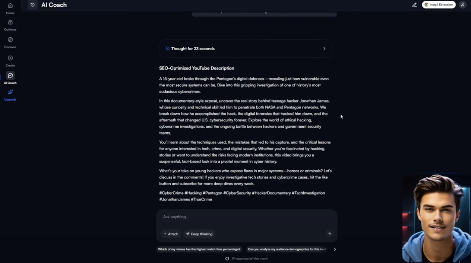Click the Attach button

click(x=171, y=234)
